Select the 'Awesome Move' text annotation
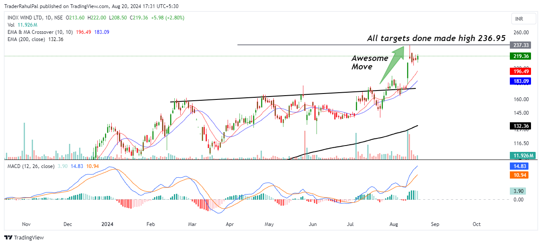The height and width of the screenshot is (245, 542). [369, 63]
